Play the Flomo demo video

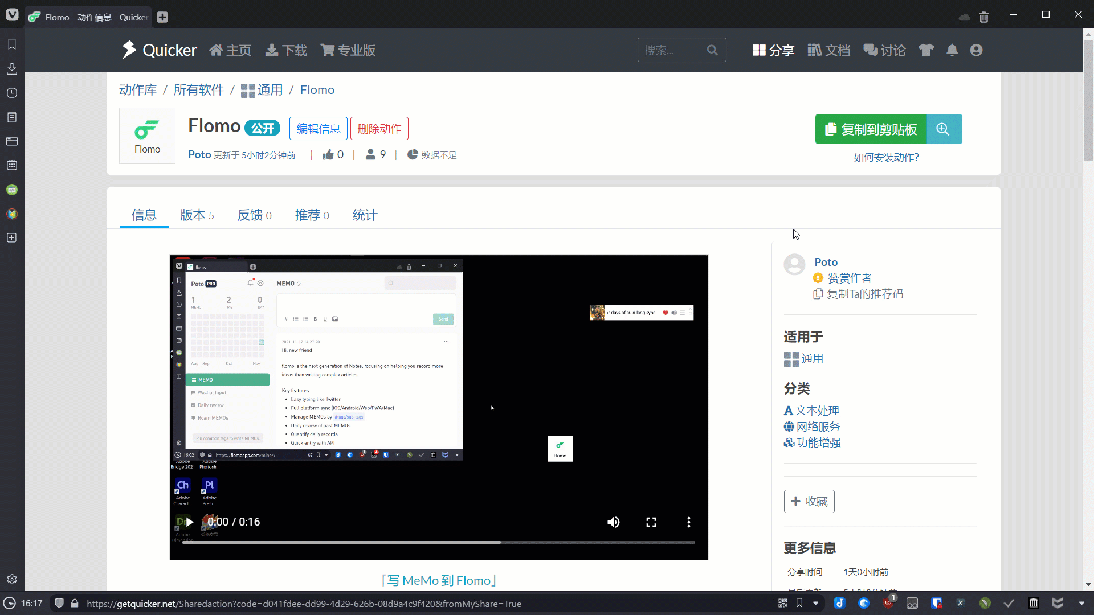[x=190, y=522]
